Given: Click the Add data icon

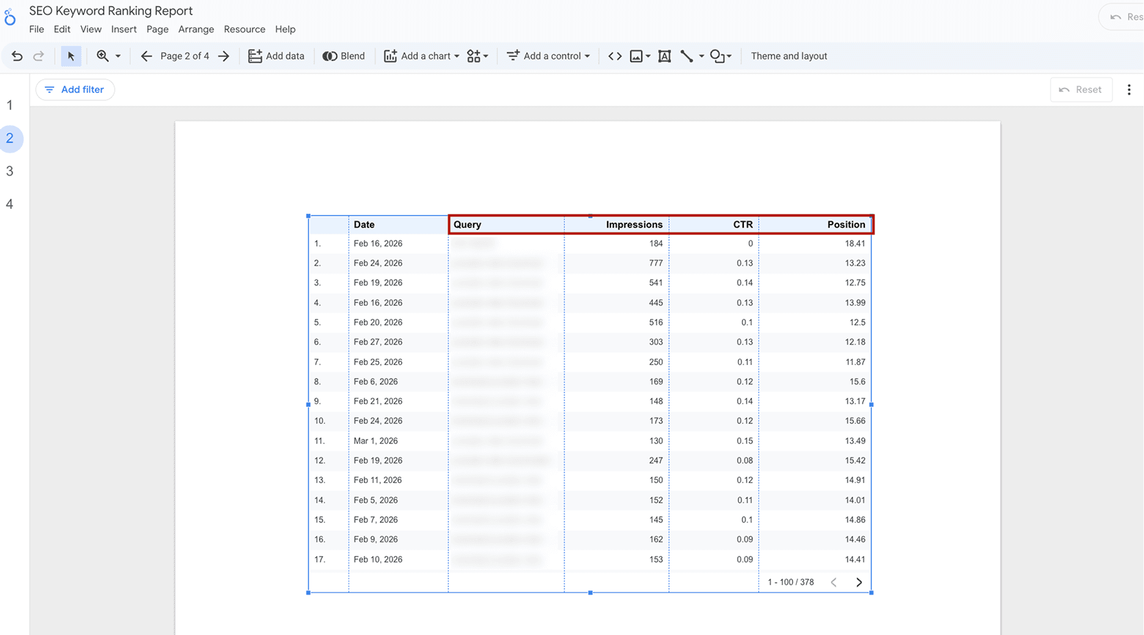Looking at the screenshot, I should pyautogui.click(x=255, y=56).
